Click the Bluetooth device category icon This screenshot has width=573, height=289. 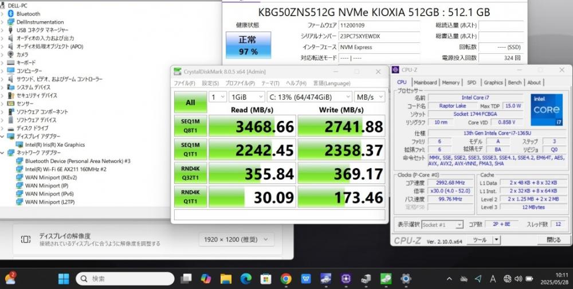pyautogui.click(x=10, y=14)
